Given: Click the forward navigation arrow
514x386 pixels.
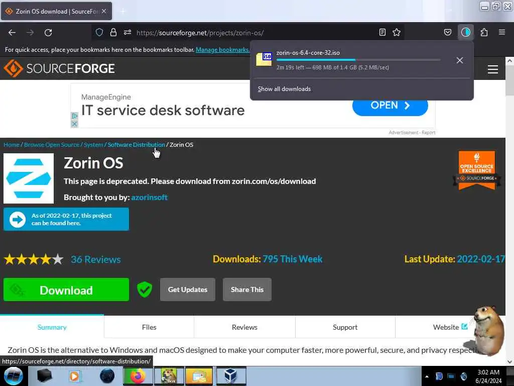Looking at the screenshot, I should tap(30, 33).
